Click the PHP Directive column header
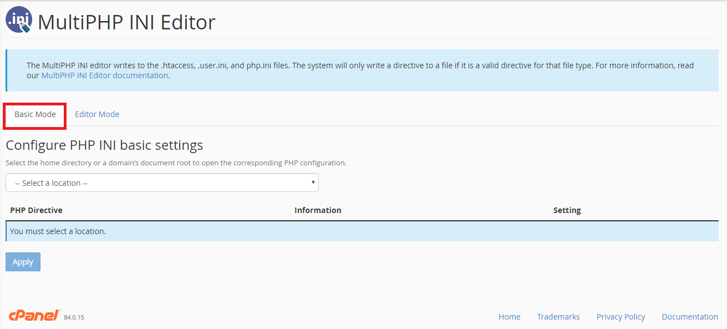This screenshot has height=329, width=727. [36, 210]
